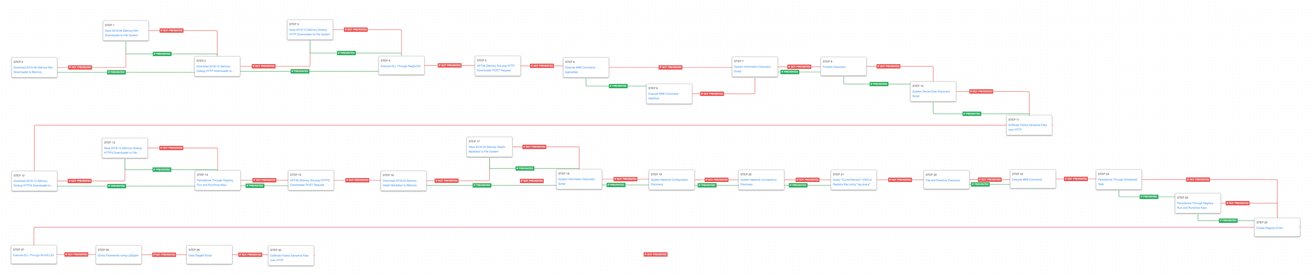
Task: Open Step 21 Query CurrentVersion Registry Key link
Action: (851, 180)
